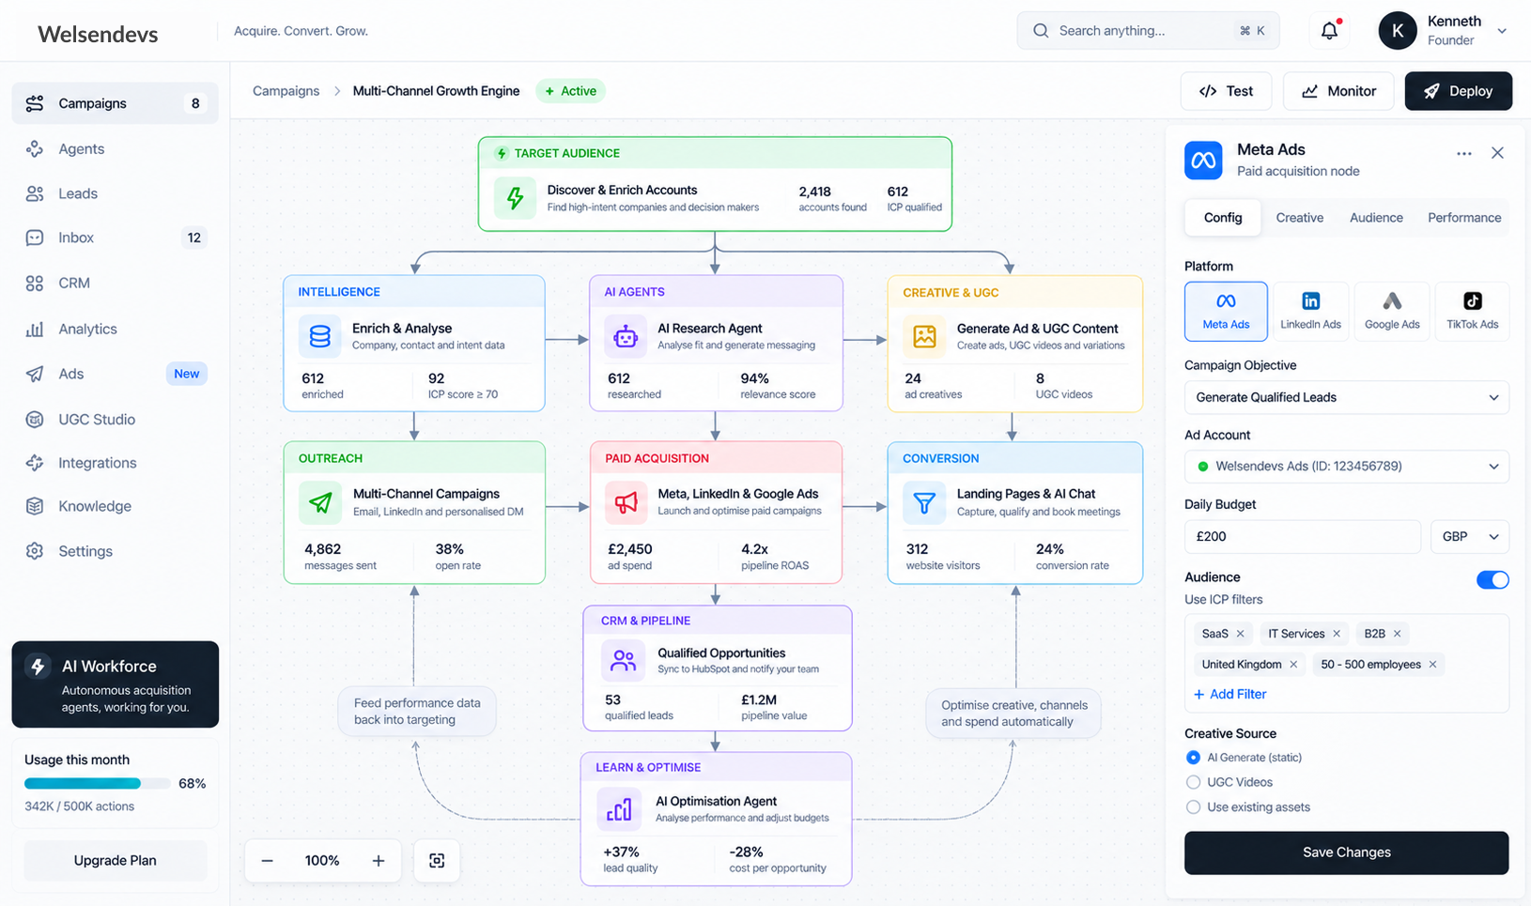This screenshot has width=1531, height=906.
Task: Open the notifications bell
Action: [x=1329, y=31]
